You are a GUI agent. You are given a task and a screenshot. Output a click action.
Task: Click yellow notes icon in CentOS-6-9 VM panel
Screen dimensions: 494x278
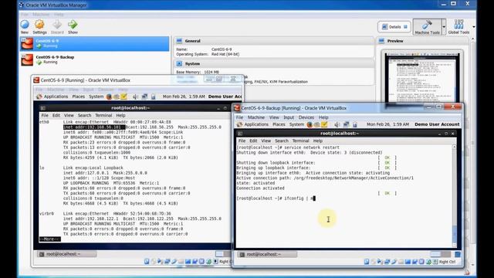(x=123, y=97)
